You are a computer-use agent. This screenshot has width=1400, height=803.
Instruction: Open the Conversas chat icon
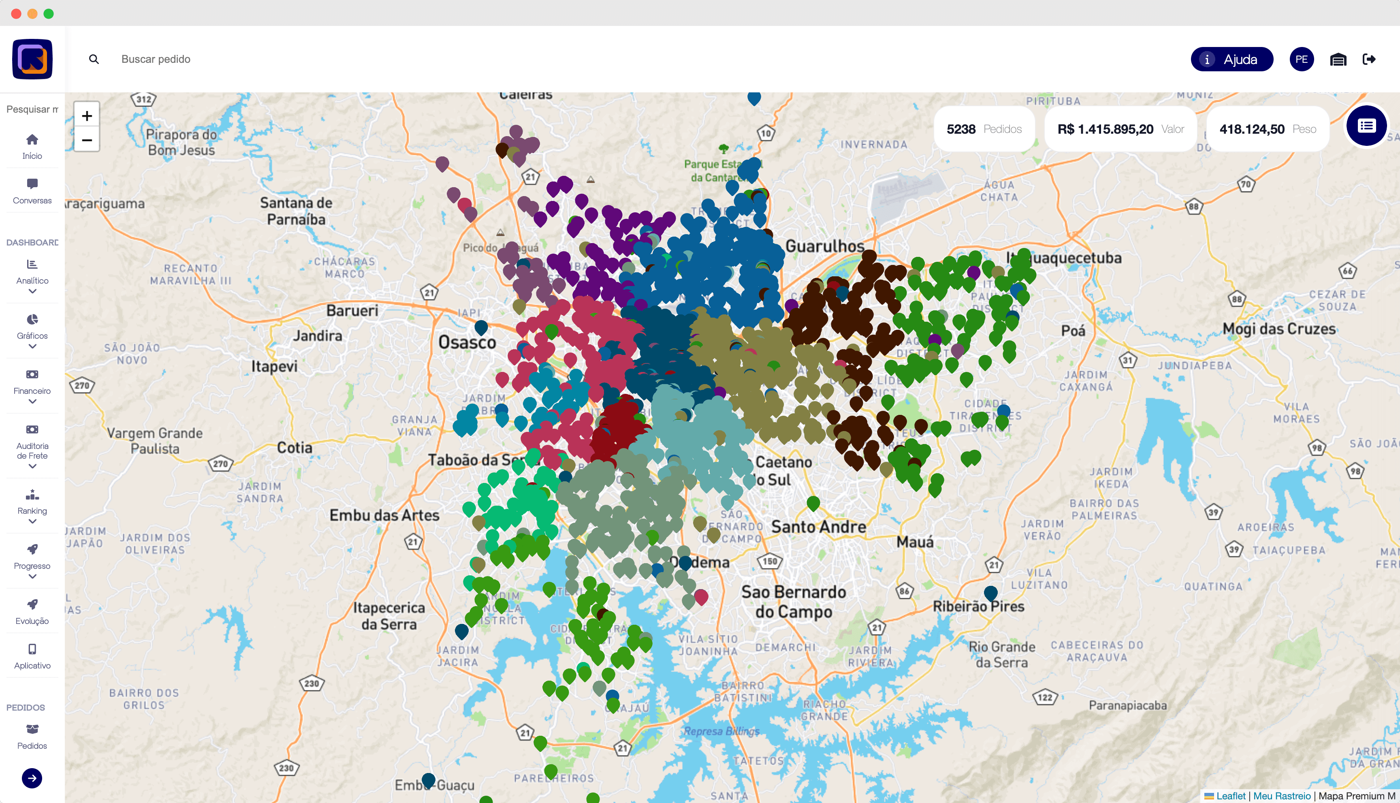[32, 184]
